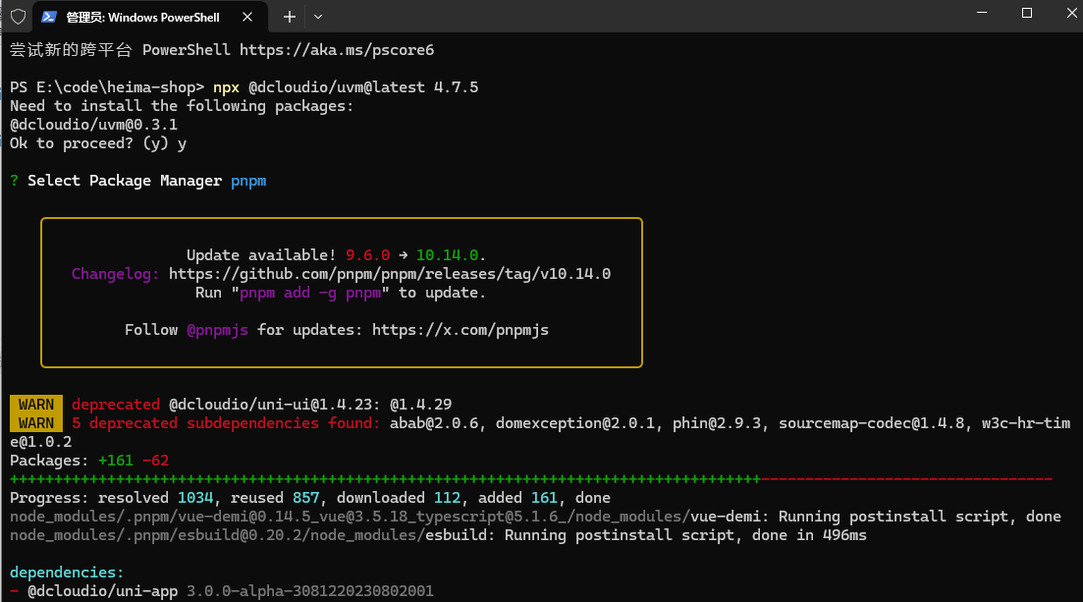This screenshot has height=602, width=1083.
Task: Click the 'PS E:\code\heima-shop>' prompt path
Action: click(x=107, y=87)
